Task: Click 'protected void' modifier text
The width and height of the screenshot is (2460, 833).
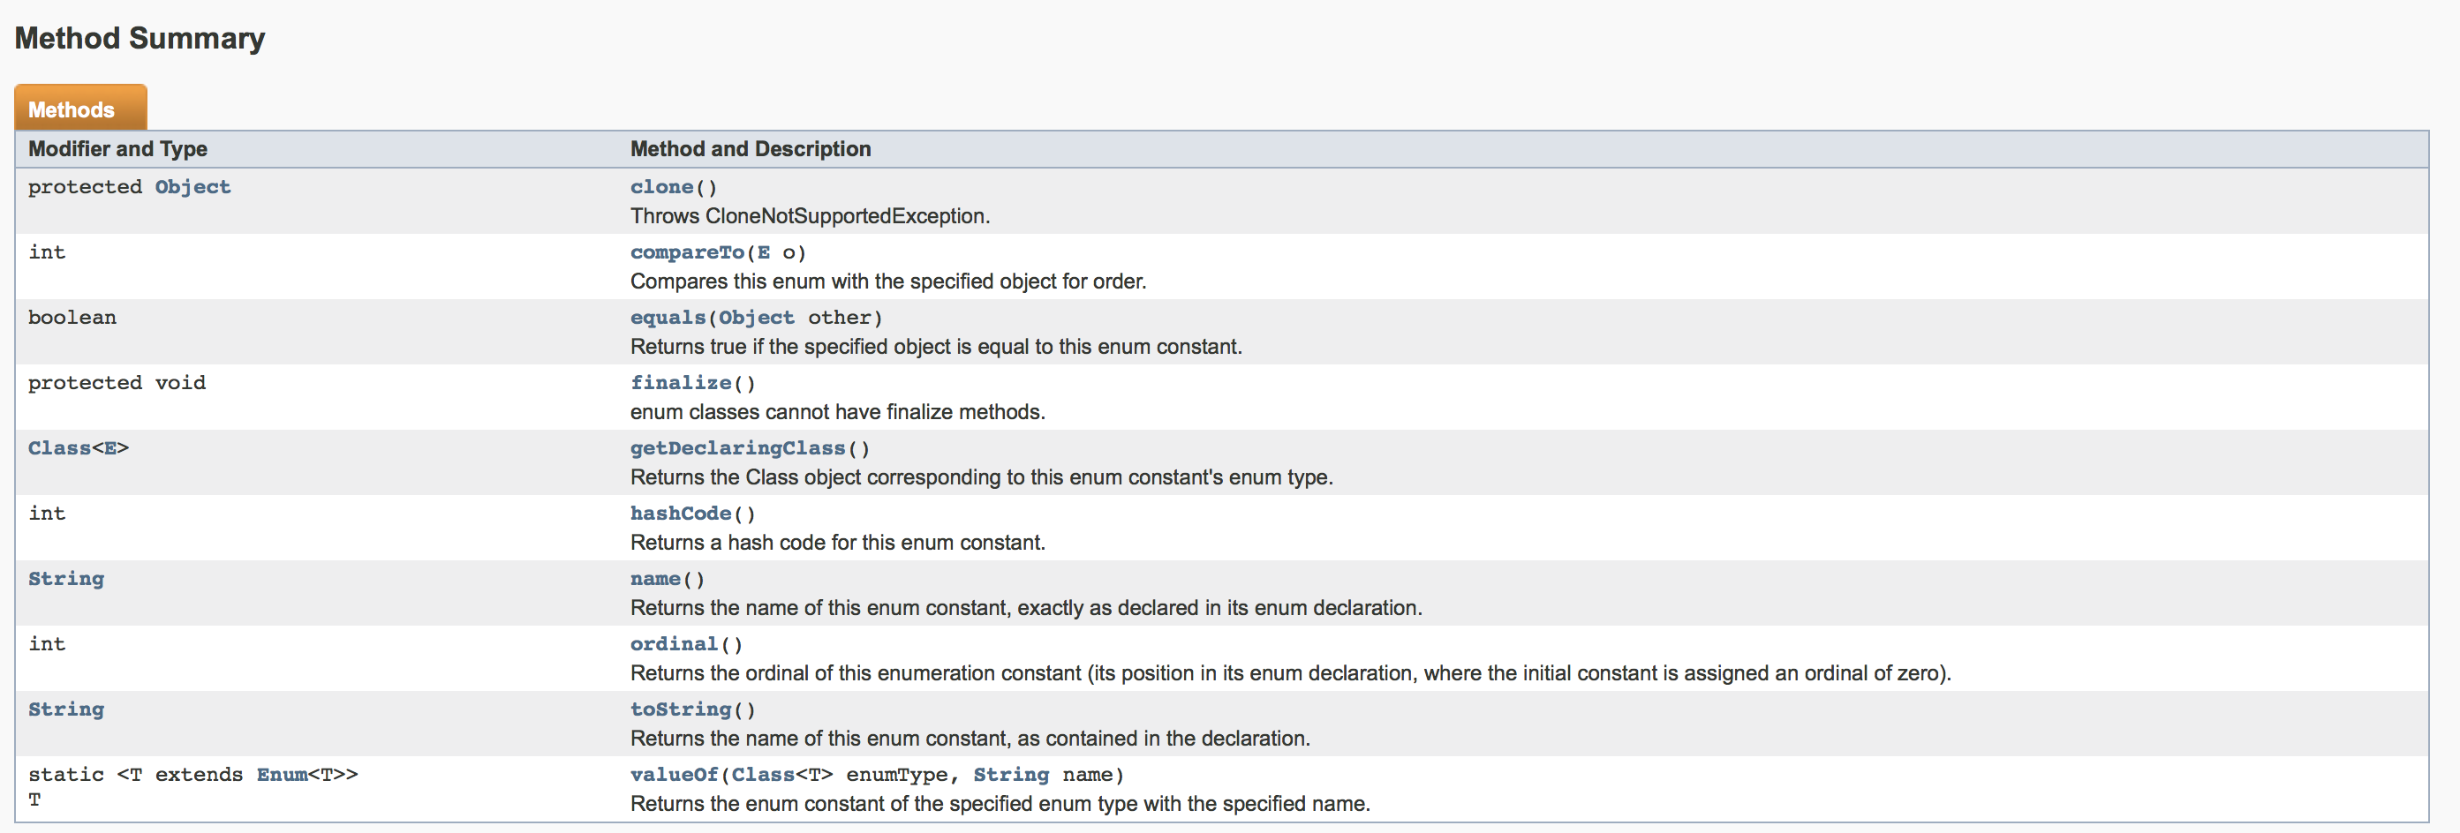Action: click(117, 383)
